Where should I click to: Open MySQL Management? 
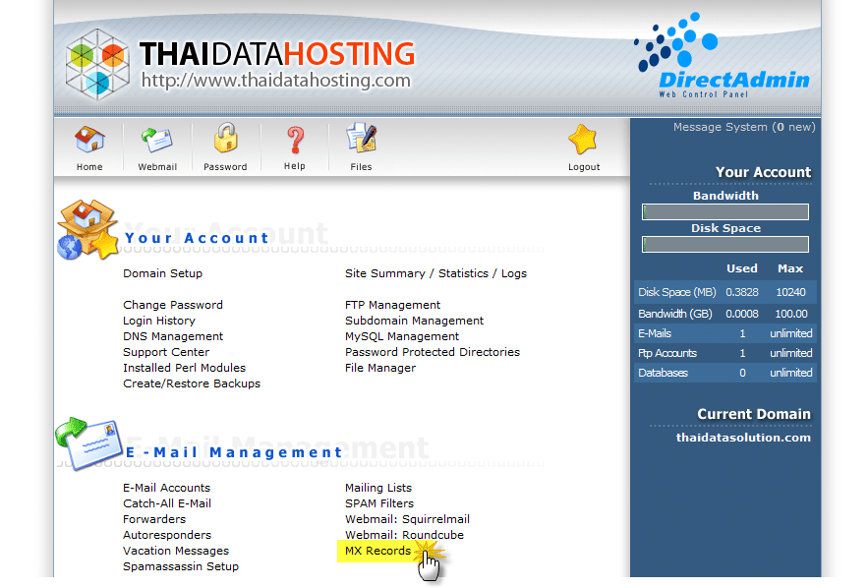coord(402,336)
